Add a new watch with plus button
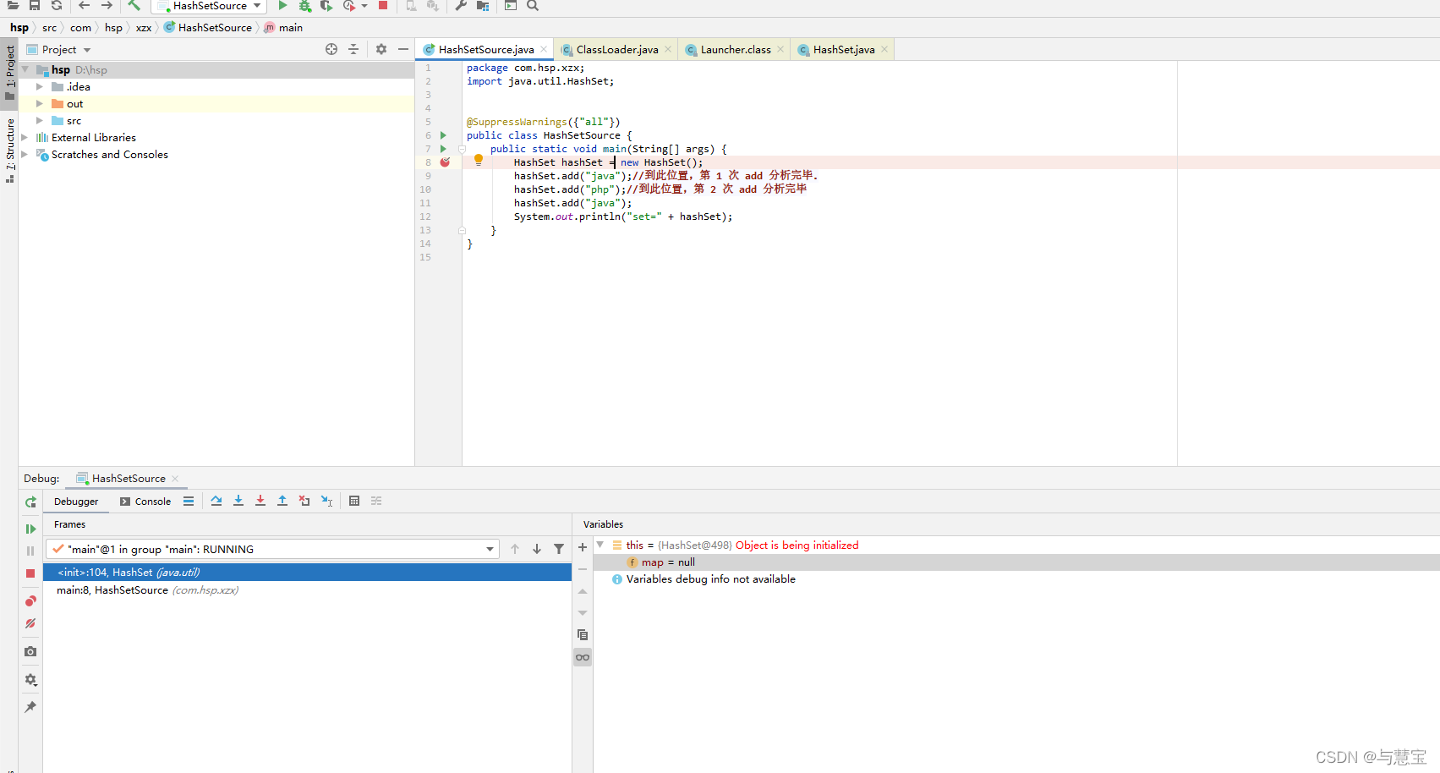Viewport: 1440px width, 773px height. pos(582,547)
